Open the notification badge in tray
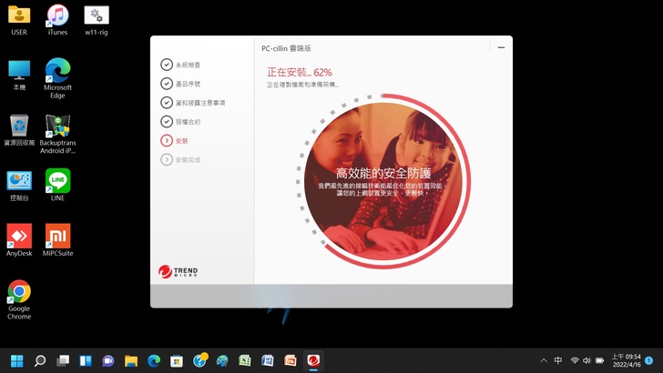 pos(649,360)
